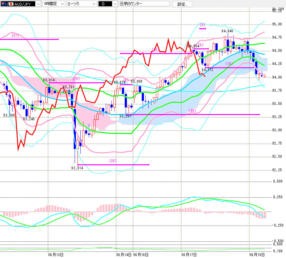
Task: Click the 93.888 price label
Action: [136, 81]
